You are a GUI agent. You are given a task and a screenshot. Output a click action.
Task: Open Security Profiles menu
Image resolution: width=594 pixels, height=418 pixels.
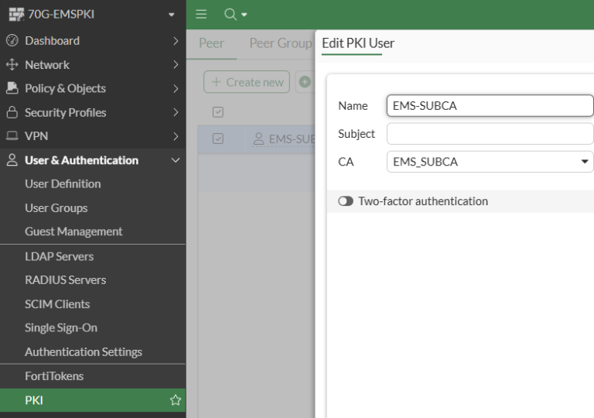[65, 113]
